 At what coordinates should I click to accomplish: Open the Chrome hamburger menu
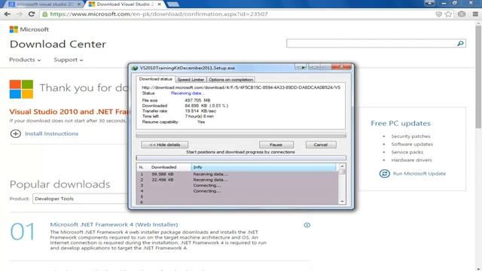[475, 14]
